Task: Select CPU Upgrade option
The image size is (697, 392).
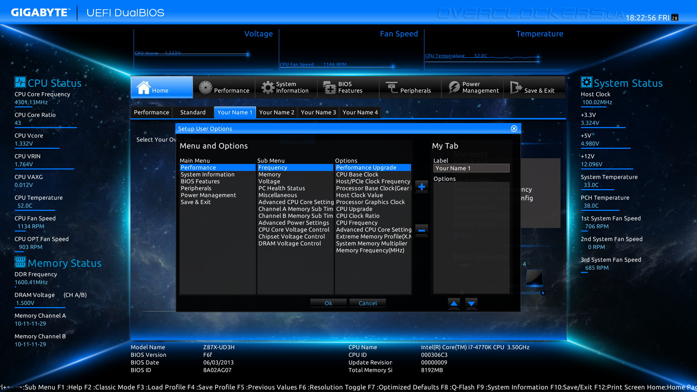Action: click(x=373, y=209)
